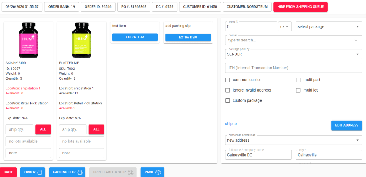Screen dimensions: 366x177
Task: Click ID: 10027 text
Action: coord(13,69)
